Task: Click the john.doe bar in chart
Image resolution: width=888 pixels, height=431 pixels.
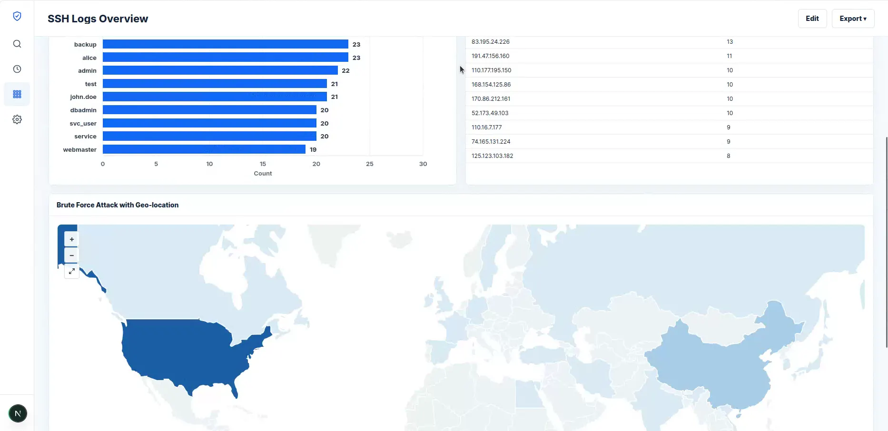Action: 215,97
